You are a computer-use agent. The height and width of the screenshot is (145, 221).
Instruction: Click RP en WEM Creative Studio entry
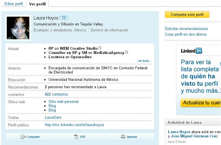(x=73, y=48)
